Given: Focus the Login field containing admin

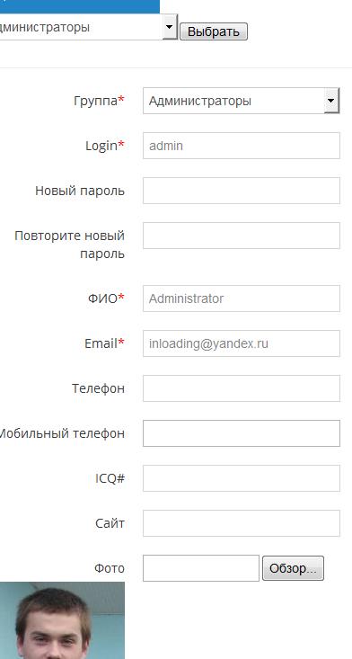Looking at the screenshot, I should 242,146.
